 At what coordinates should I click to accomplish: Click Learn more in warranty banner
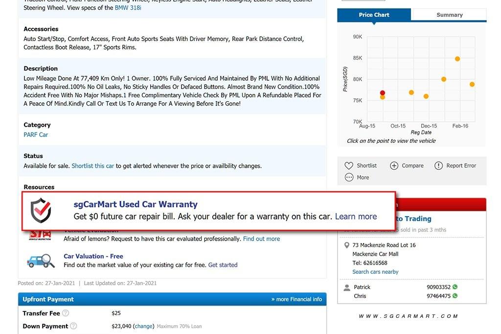(356, 216)
